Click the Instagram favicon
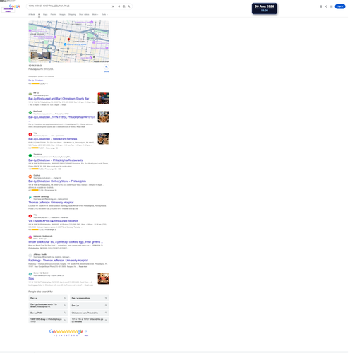The height and width of the screenshot is (353, 350). pyautogui.click(x=30, y=237)
